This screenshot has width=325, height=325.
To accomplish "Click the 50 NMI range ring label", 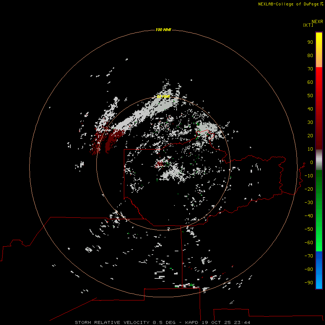I will [163, 96].
